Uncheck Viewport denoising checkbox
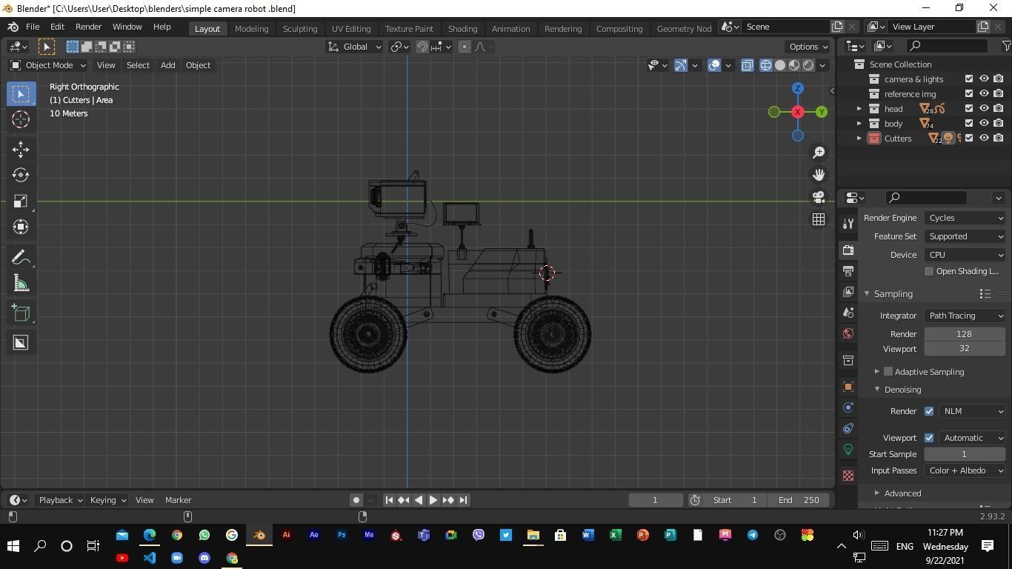 tap(929, 438)
